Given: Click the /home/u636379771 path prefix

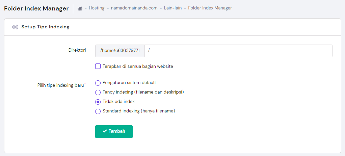Looking at the screenshot, I should [x=120, y=51].
